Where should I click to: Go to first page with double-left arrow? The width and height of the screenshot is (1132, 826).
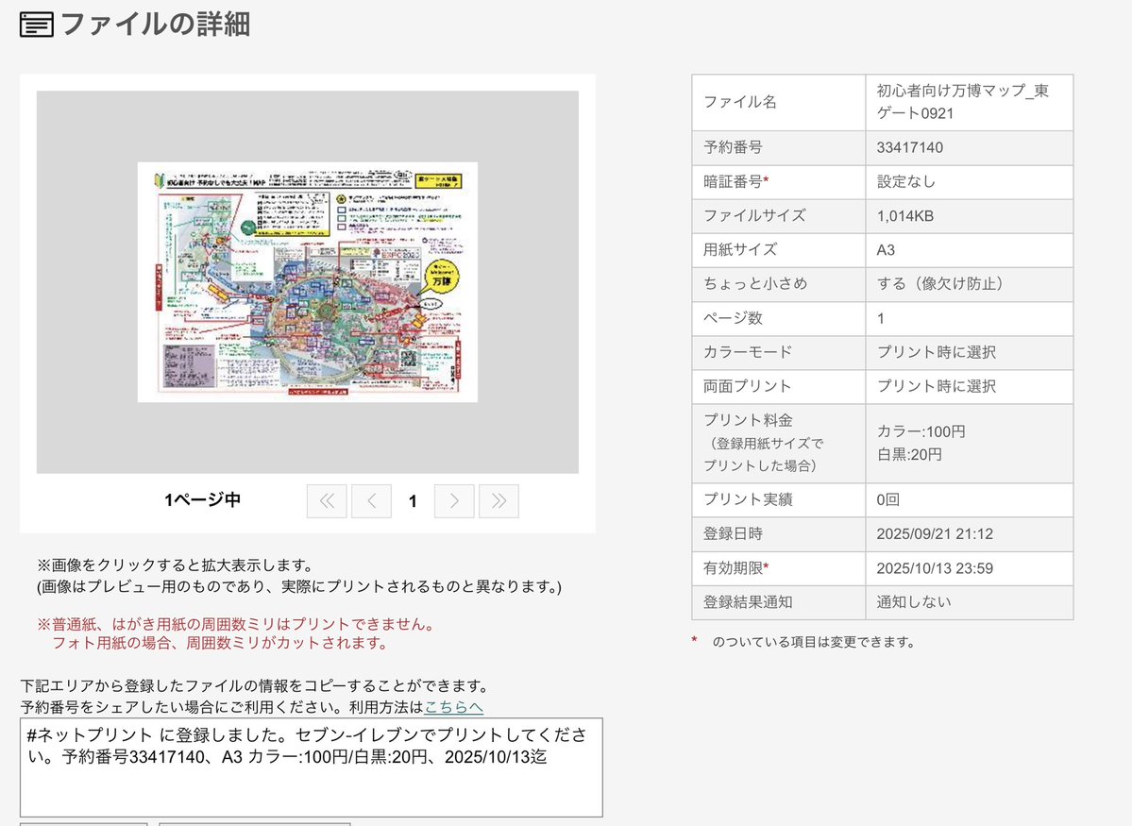pyautogui.click(x=327, y=500)
